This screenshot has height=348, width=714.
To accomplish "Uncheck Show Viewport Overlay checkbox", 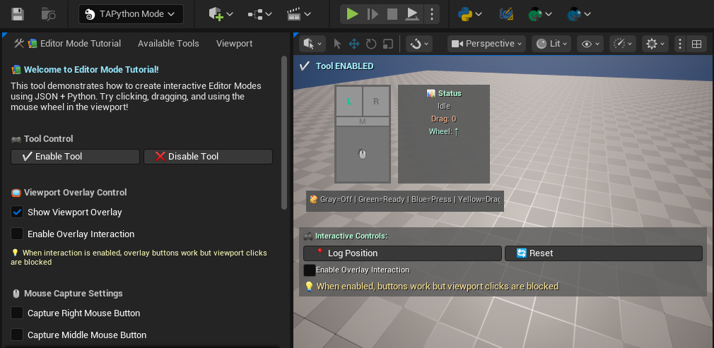I will tap(17, 212).
